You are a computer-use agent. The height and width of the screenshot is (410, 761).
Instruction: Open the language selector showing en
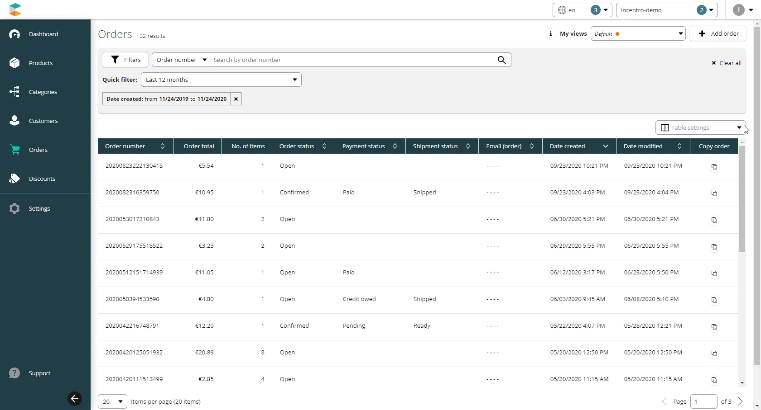pyautogui.click(x=582, y=10)
